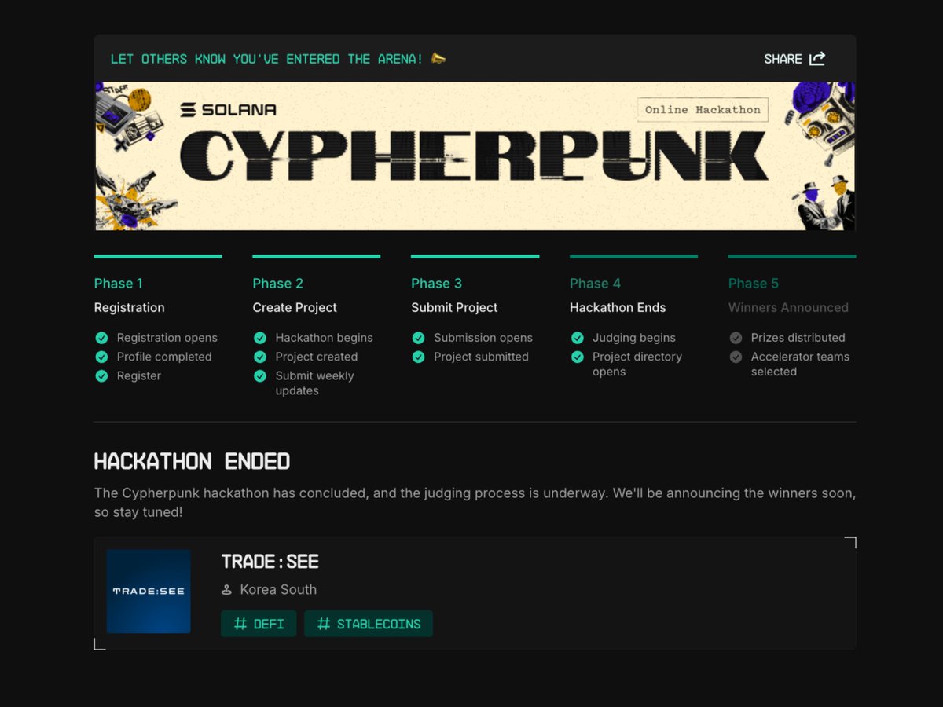
Task: Click the 'Project created' text
Action: point(317,357)
